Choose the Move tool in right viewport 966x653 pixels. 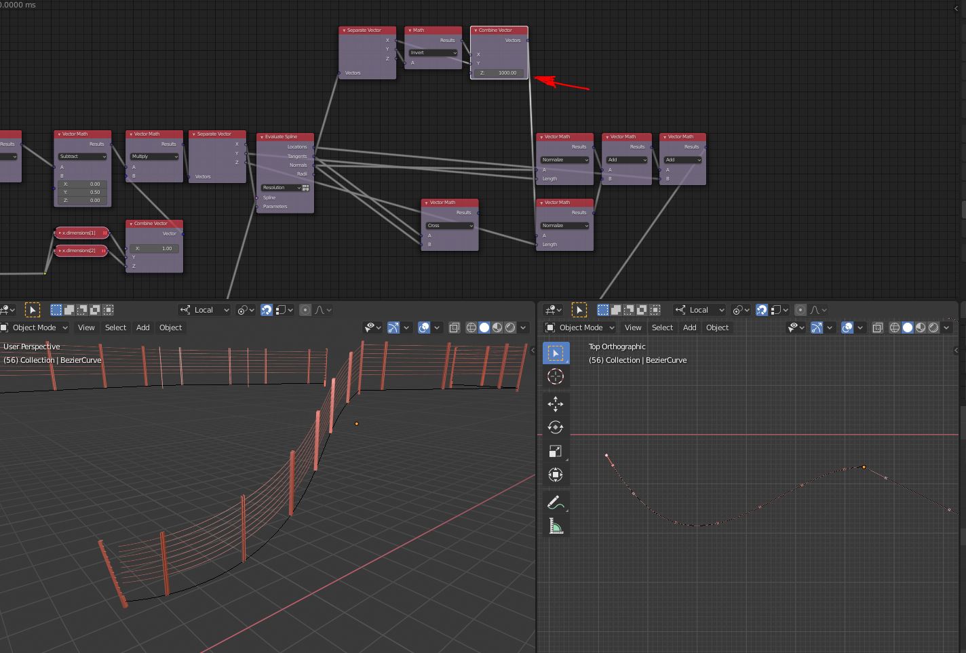click(556, 404)
